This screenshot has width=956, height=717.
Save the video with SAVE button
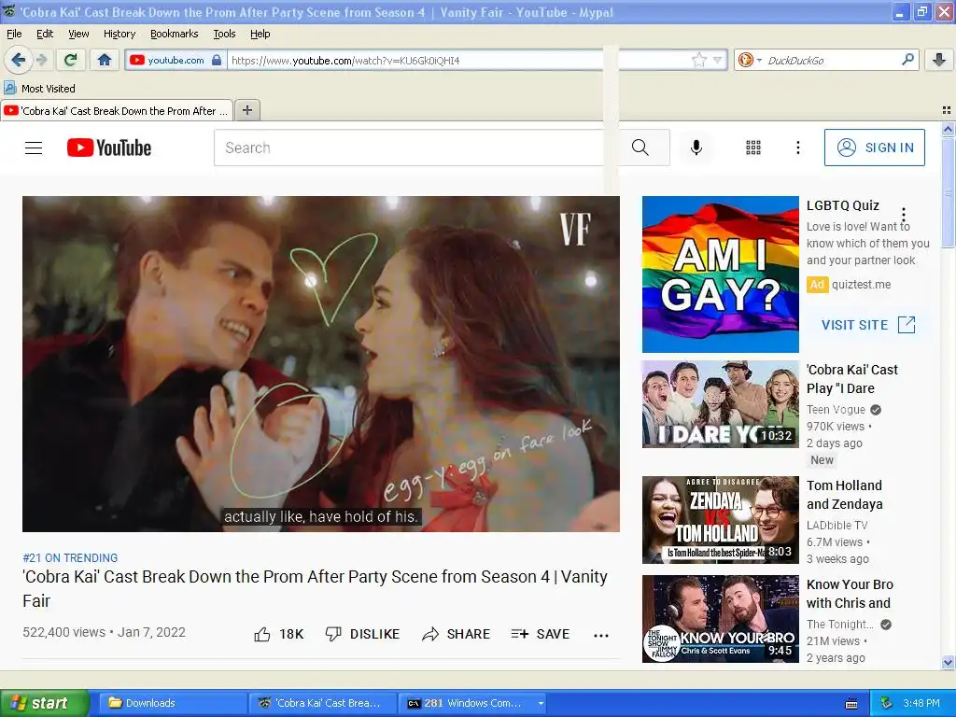(x=541, y=634)
